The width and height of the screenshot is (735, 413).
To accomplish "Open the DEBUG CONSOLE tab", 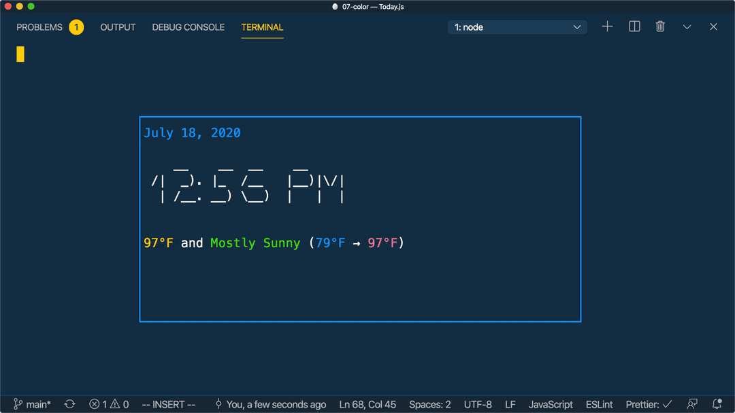I will (x=188, y=27).
